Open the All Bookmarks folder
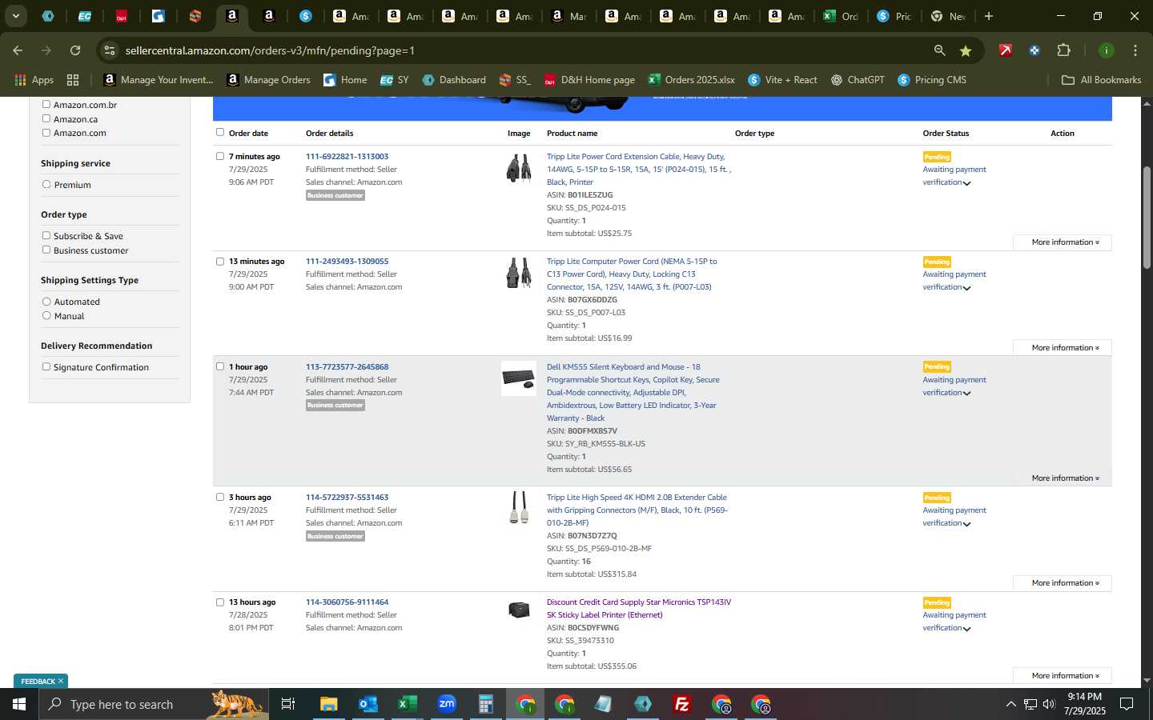The width and height of the screenshot is (1153, 720). point(1101,80)
